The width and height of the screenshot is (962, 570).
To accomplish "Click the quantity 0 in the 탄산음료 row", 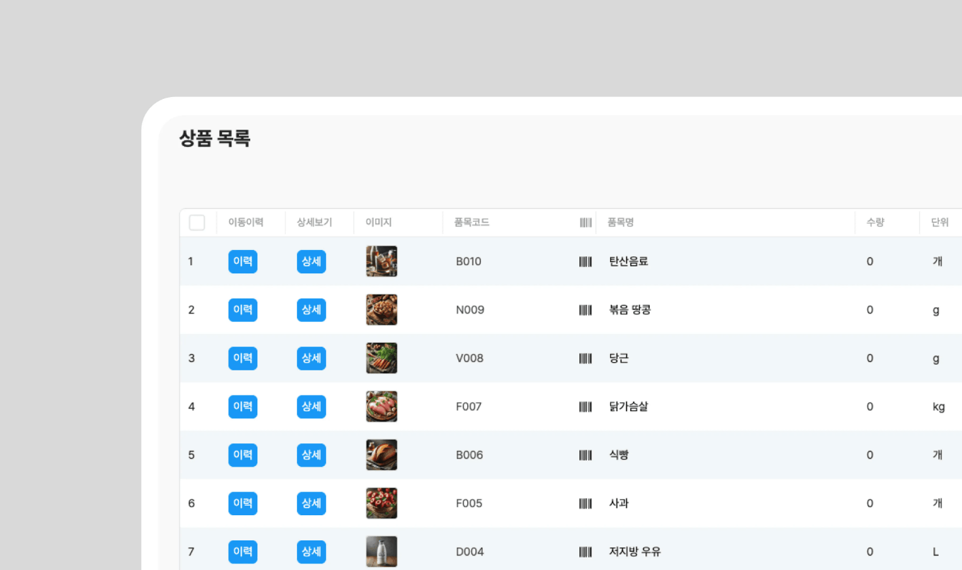I will click(x=870, y=261).
